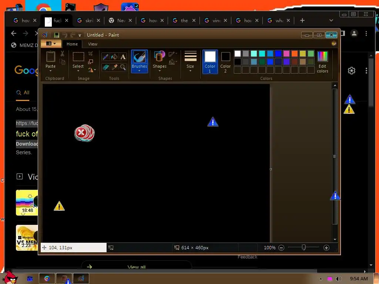Pick the pink color swatch
Viewport: 379px width, 284px height.
coord(286,53)
